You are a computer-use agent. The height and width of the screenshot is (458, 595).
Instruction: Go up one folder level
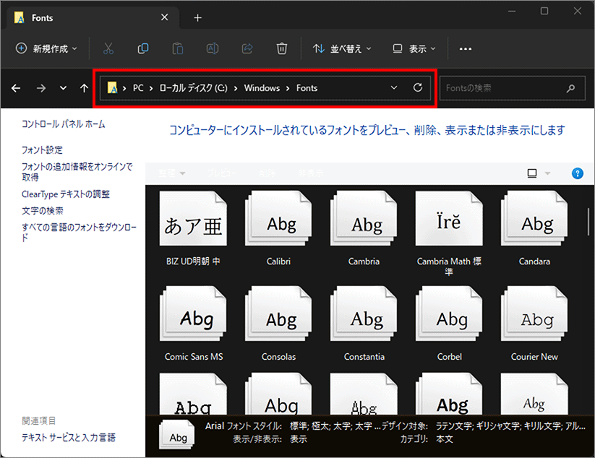tap(85, 88)
